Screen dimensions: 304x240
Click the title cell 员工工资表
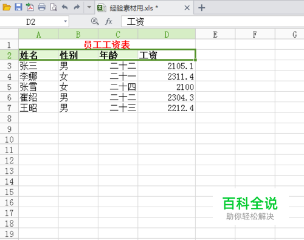(107, 45)
